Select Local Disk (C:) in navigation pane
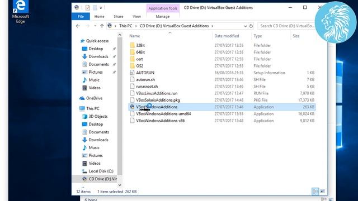358x201 pixels. (x=101, y=171)
